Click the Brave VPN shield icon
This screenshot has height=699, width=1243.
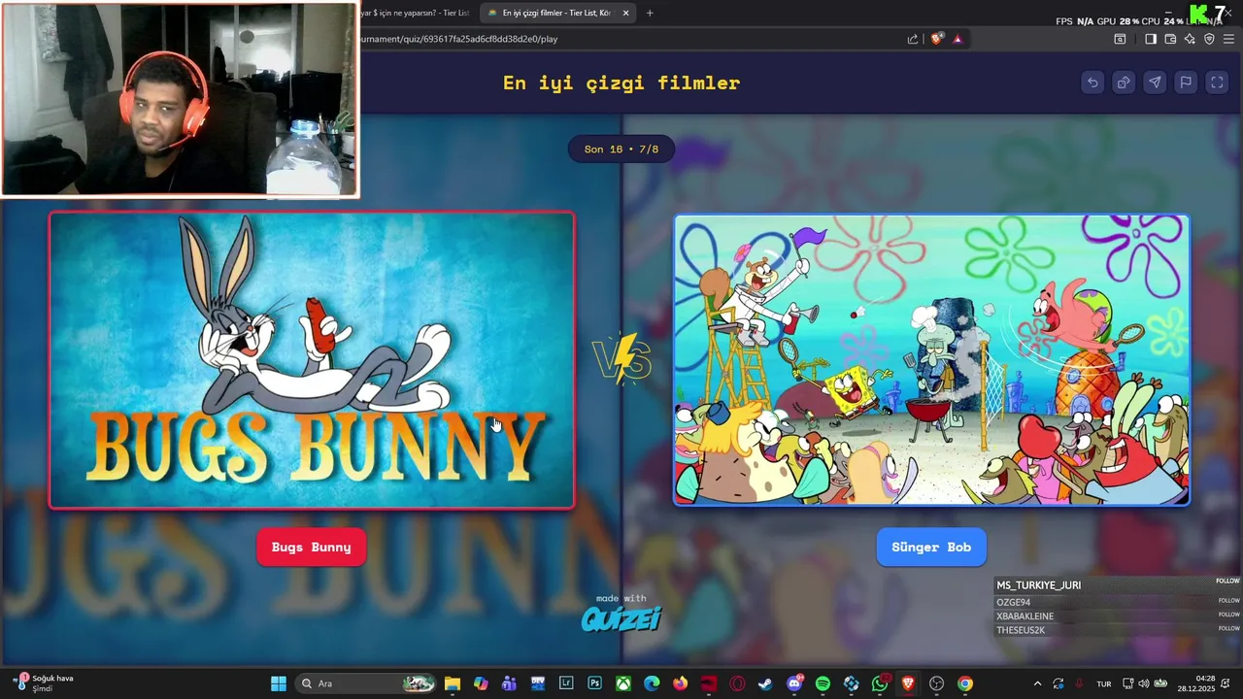1209,39
